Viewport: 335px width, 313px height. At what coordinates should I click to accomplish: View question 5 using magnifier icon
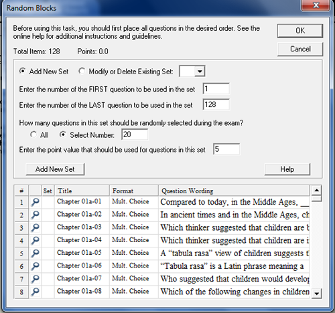pyautogui.click(x=35, y=253)
